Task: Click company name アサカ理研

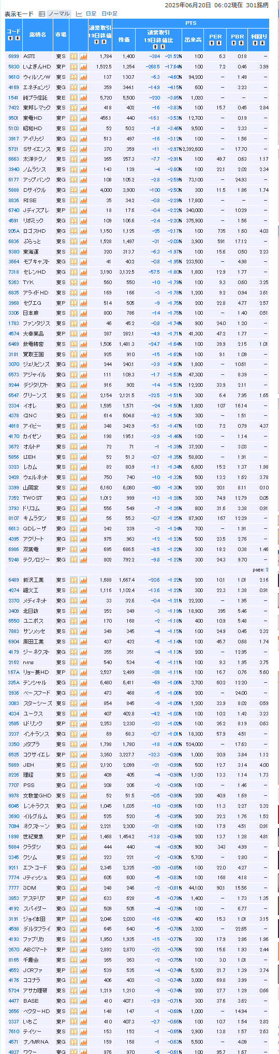Action: point(35,991)
